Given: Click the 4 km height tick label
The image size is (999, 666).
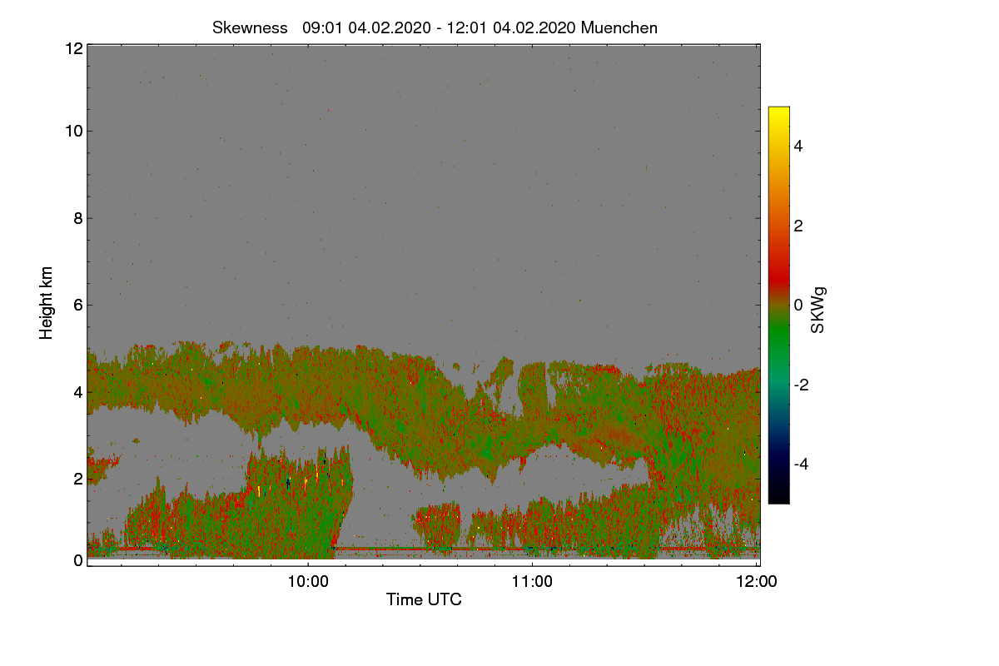Looking at the screenshot, I should point(77,391).
